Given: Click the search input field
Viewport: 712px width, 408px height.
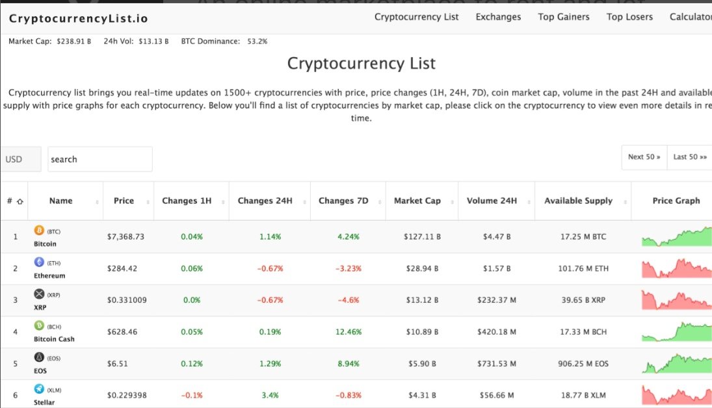Looking at the screenshot, I should point(99,159).
